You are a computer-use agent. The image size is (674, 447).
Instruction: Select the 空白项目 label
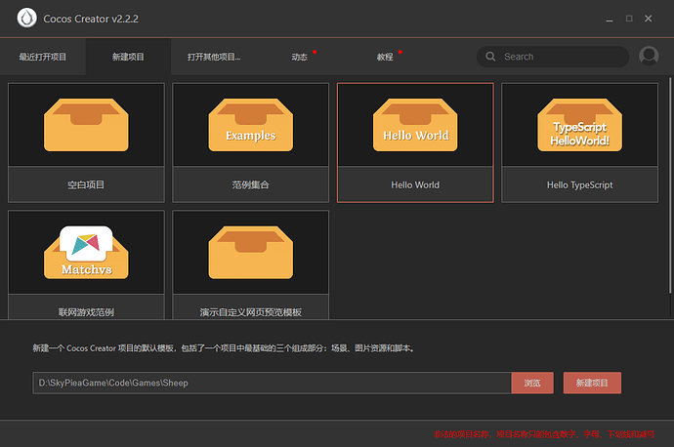86,184
